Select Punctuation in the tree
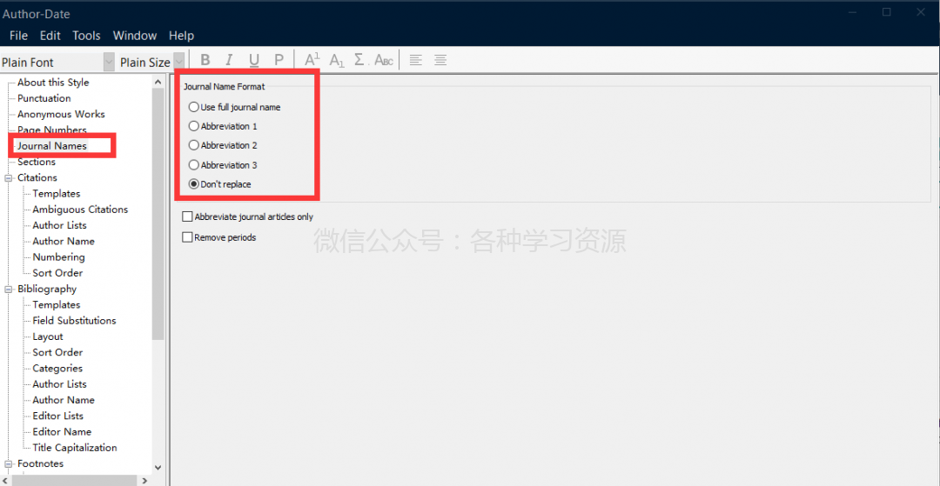The image size is (940, 486). pyautogui.click(x=44, y=98)
